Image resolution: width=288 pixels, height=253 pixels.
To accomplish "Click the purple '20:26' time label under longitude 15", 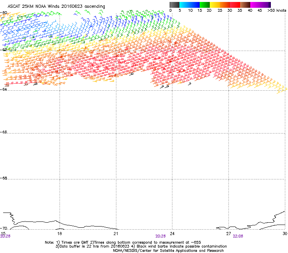I will pos(5,236).
